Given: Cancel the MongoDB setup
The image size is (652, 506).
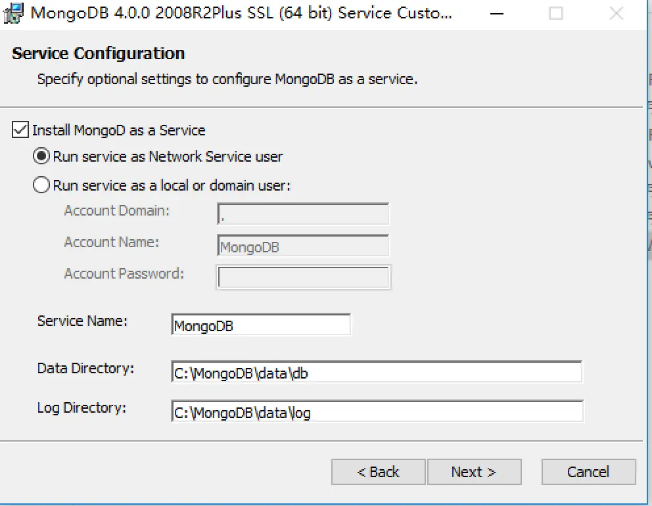Looking at the screenshot, I should [588, 472].
